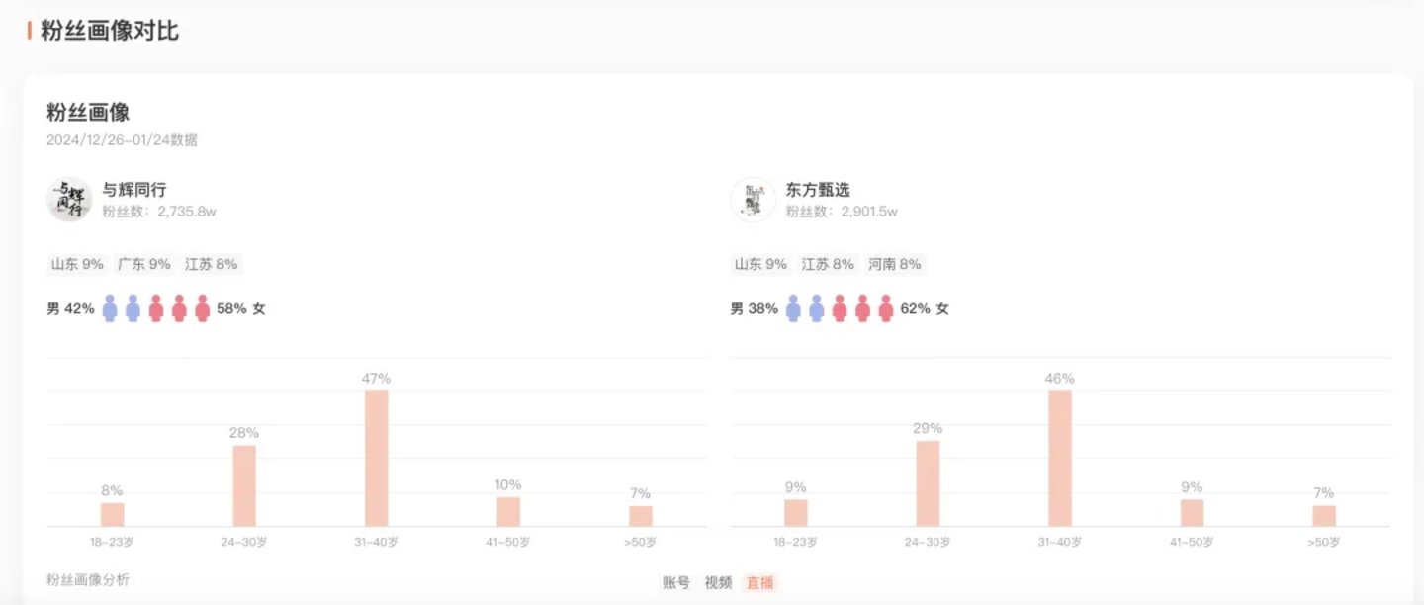
Task: Click first blue male icon for 与辉同行
Action: 110,308
